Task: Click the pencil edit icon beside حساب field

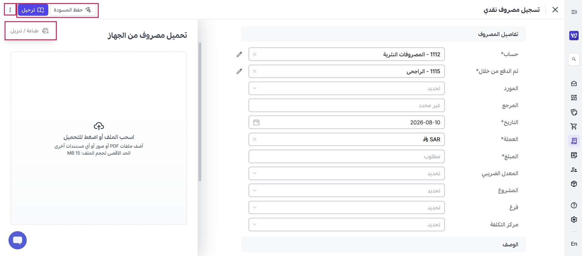Action: coord(239,54)
